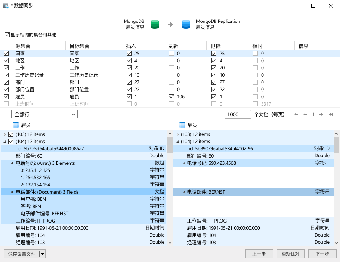The image size is (340, 262).
Task: Click the blue MongoDB Replication target icon
Action: (185, 24)
